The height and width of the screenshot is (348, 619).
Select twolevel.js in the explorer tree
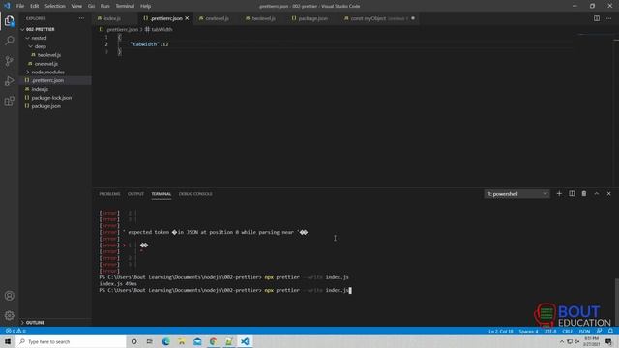coord(49,55)
